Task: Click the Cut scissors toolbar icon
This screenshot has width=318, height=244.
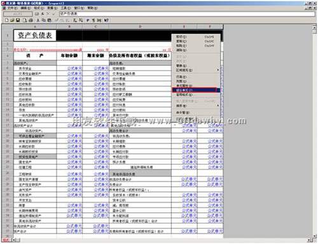Action: pyautogui.click(x=38, y=20)
